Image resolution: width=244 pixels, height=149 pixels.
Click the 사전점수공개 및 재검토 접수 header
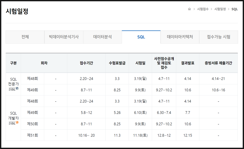pos(164,63)
